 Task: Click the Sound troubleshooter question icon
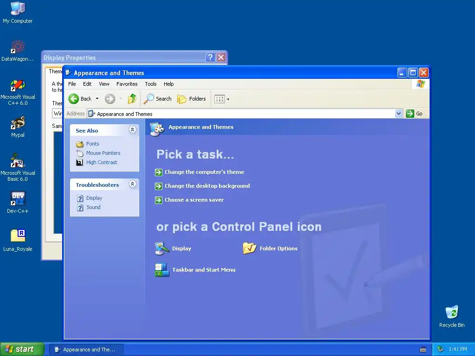[x=80, y=208]
